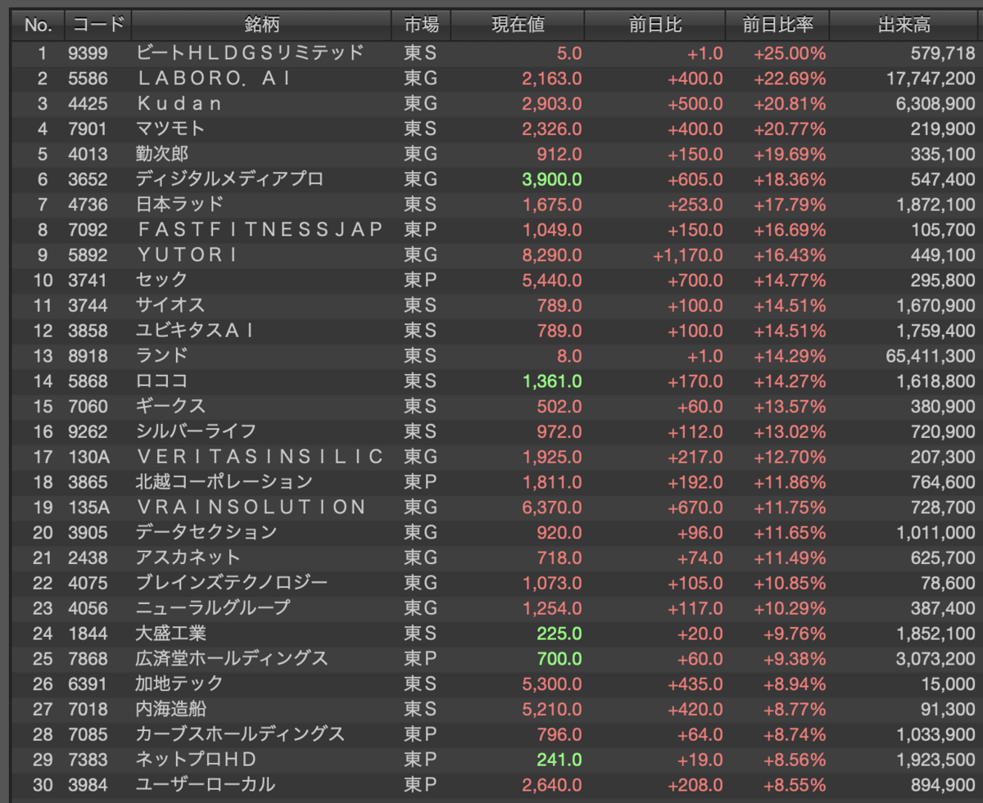The height and width of the screenshot is (803, 983).
Task: Click the No. column header
Action: 38,25
